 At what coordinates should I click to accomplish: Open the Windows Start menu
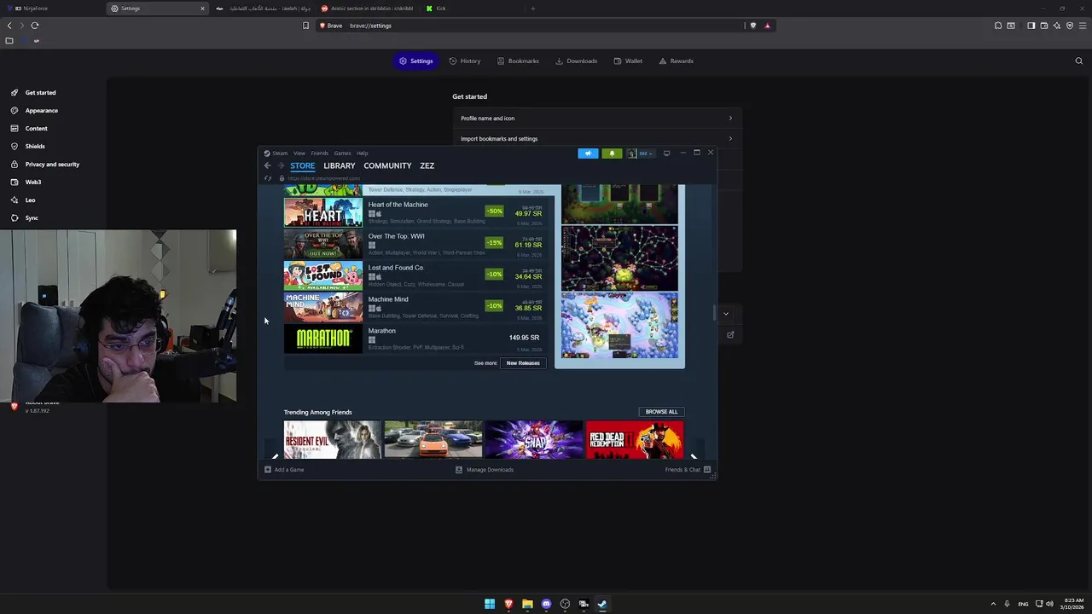click(490, 604)
